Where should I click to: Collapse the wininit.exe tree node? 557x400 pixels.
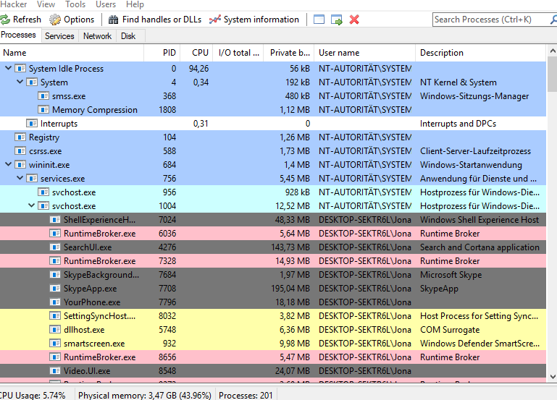[9, 165]
